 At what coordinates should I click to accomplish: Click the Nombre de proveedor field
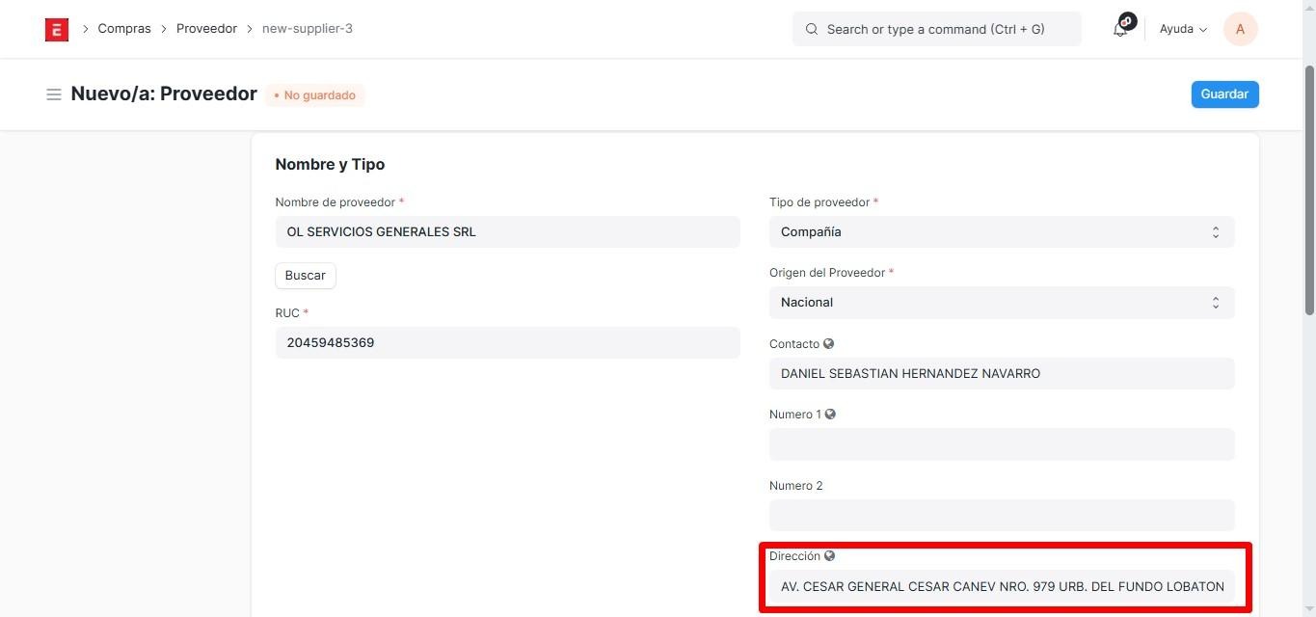[507, 232]
